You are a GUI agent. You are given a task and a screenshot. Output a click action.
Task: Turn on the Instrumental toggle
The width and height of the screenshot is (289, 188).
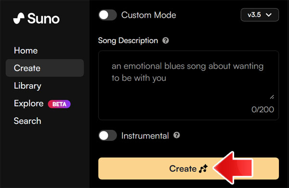pos(107,136)
